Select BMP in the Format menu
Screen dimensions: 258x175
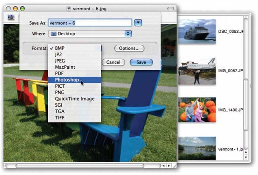click(74, 48)
